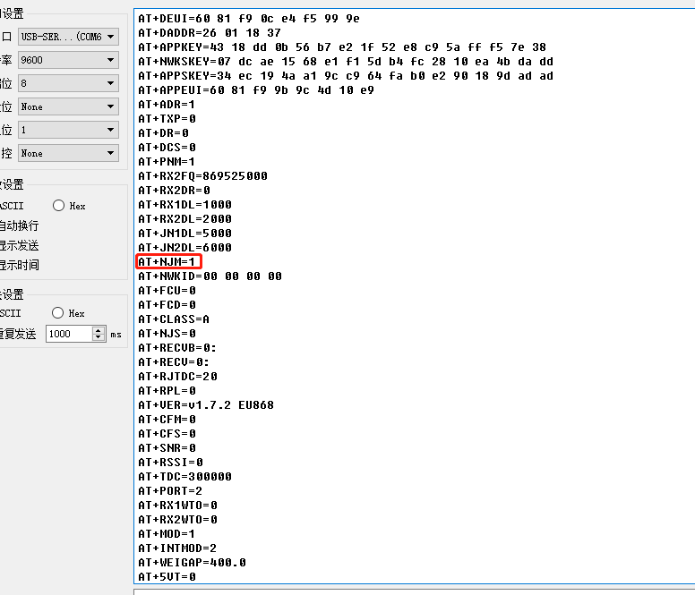Click the AT+RX2DR=0 line
Image resolution: width=695 pixels, height=595 pixels.
click(x=174, y=190)
